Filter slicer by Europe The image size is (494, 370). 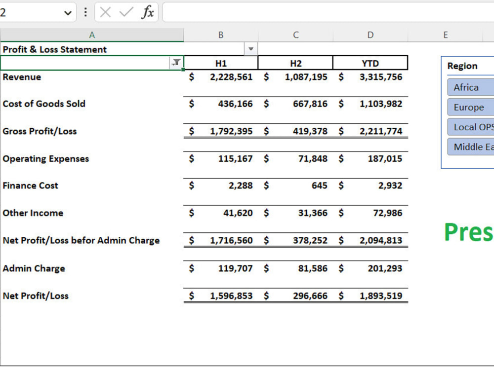click(x=470, y=107)
